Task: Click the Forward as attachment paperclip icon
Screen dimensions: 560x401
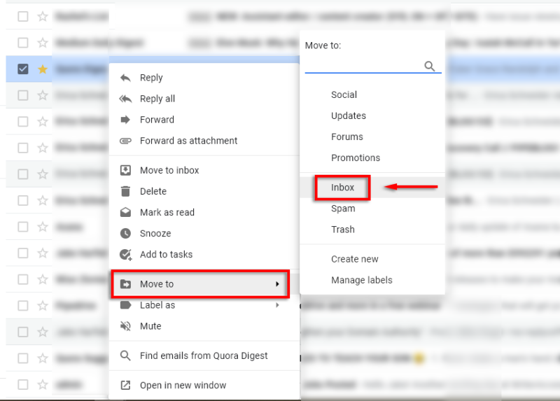Action: (x=126, y=141)
